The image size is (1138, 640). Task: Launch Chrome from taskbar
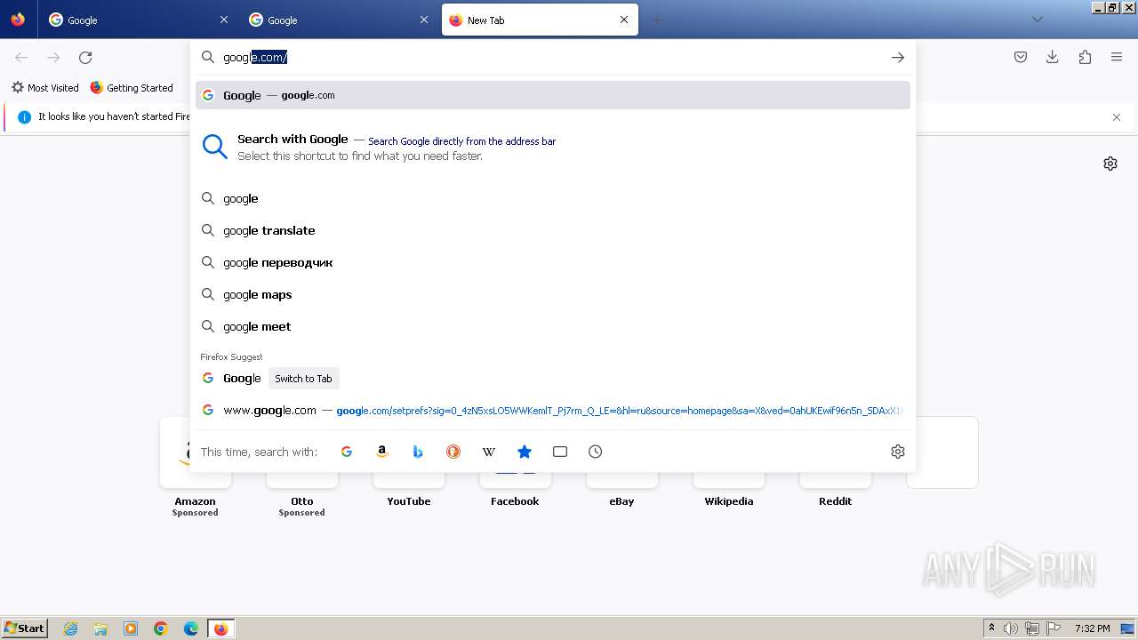coord(161,628)
